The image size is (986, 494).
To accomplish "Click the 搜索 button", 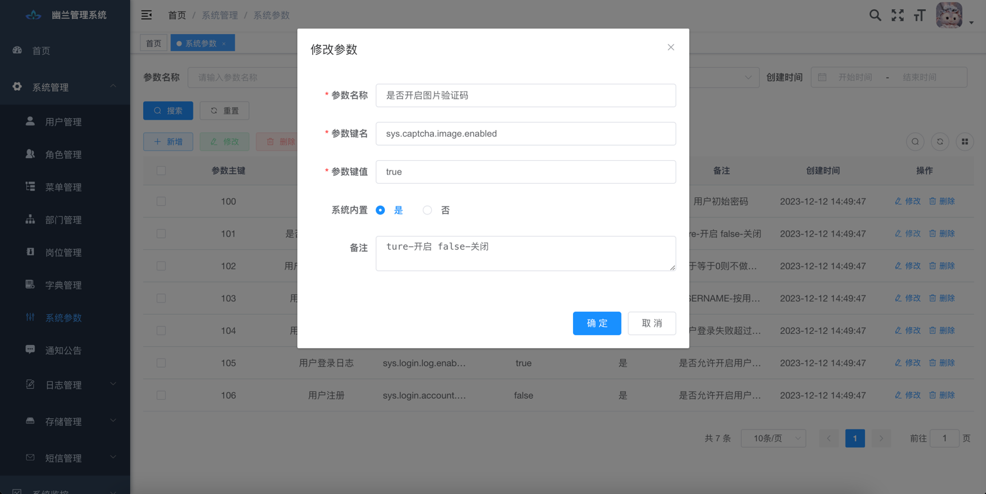I will [168, 110].
